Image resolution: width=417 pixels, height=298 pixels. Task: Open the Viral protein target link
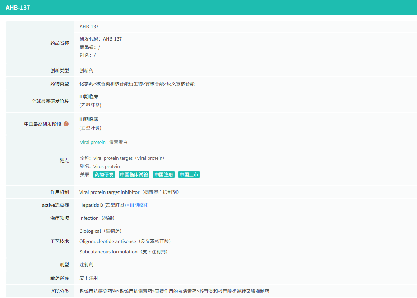pyautogui.click(x=93, y=143)
